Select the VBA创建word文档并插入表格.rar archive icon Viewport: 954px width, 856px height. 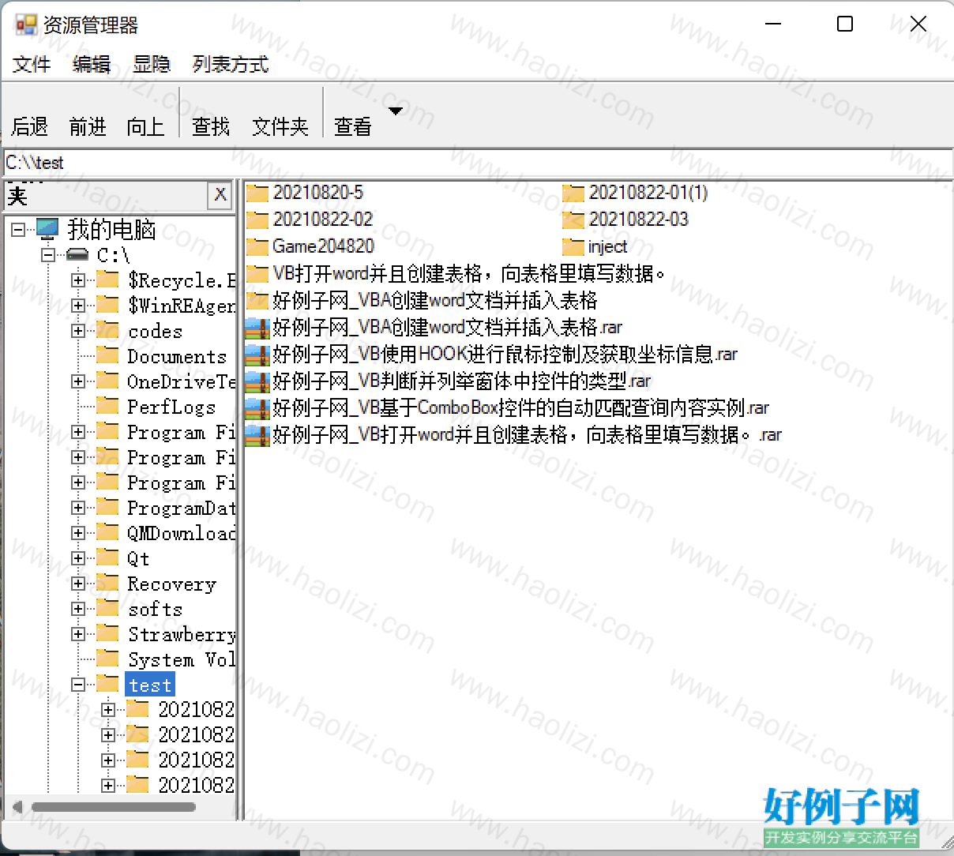(x=257, y=327)
